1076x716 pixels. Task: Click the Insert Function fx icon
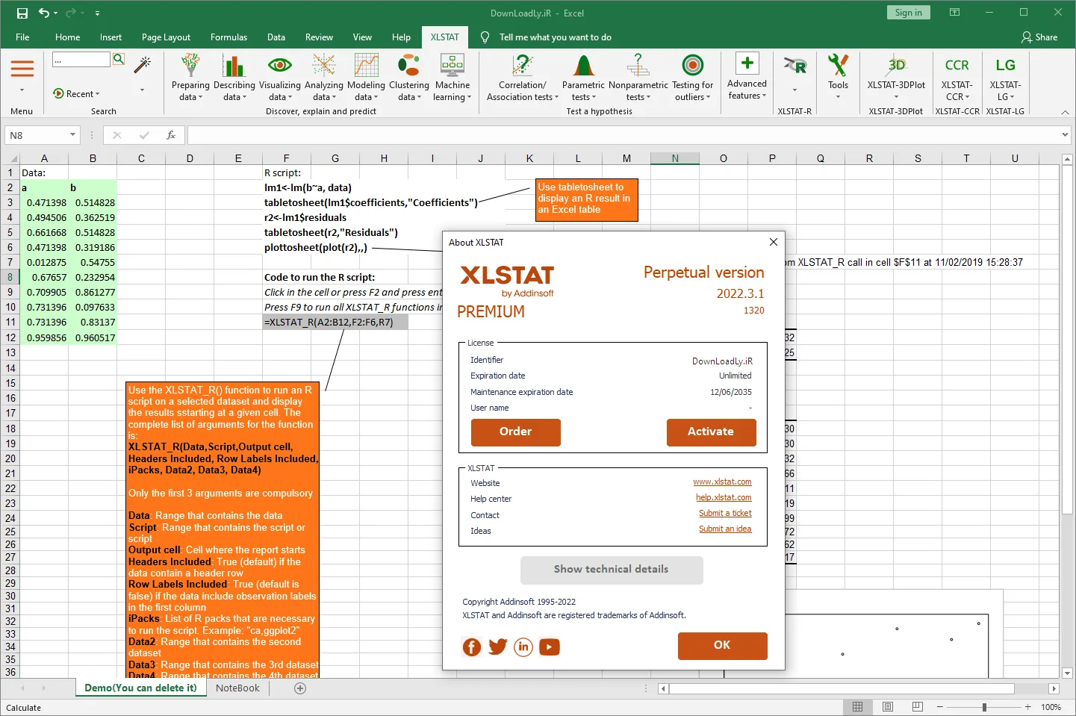point(171,135)
